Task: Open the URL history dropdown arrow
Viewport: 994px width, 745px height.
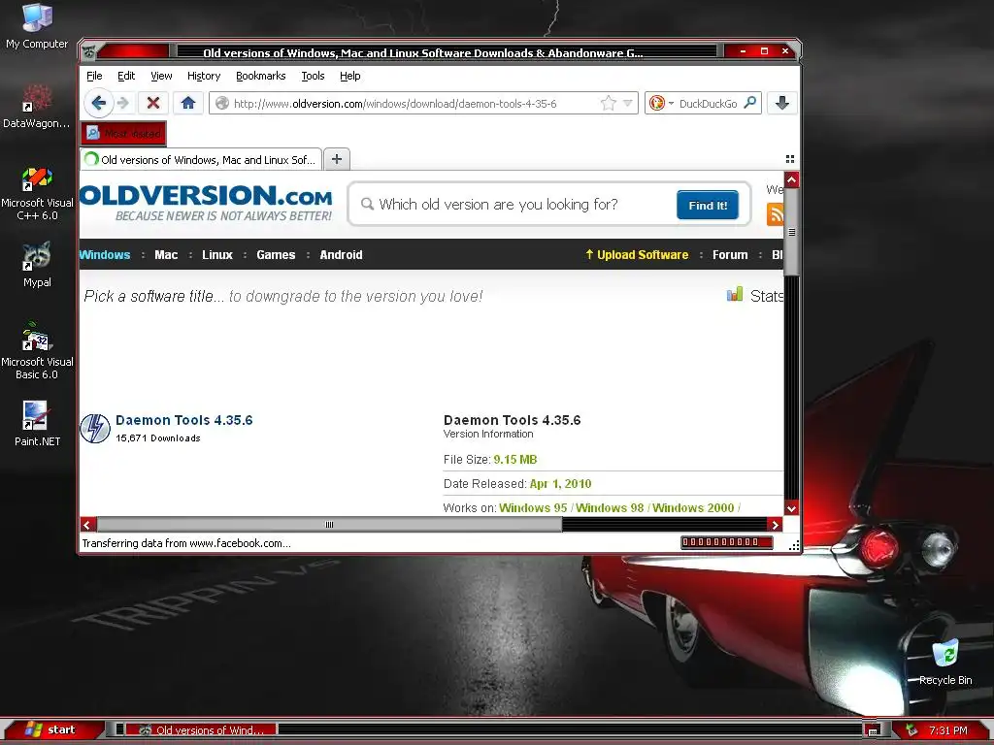Action: (x=628, y=103)
